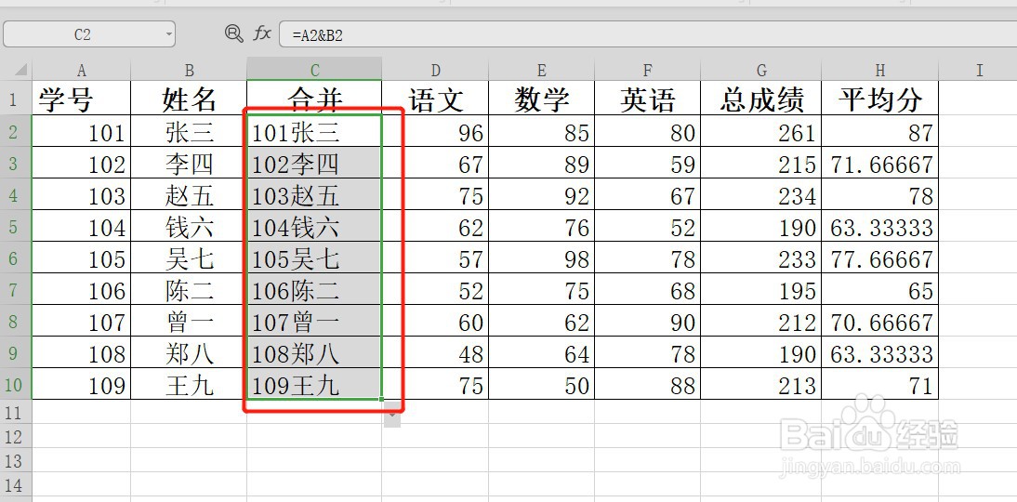This screenshot has height=502, width=1017.
Task: Select cell containing 106陈二
Action: point(314,290)
